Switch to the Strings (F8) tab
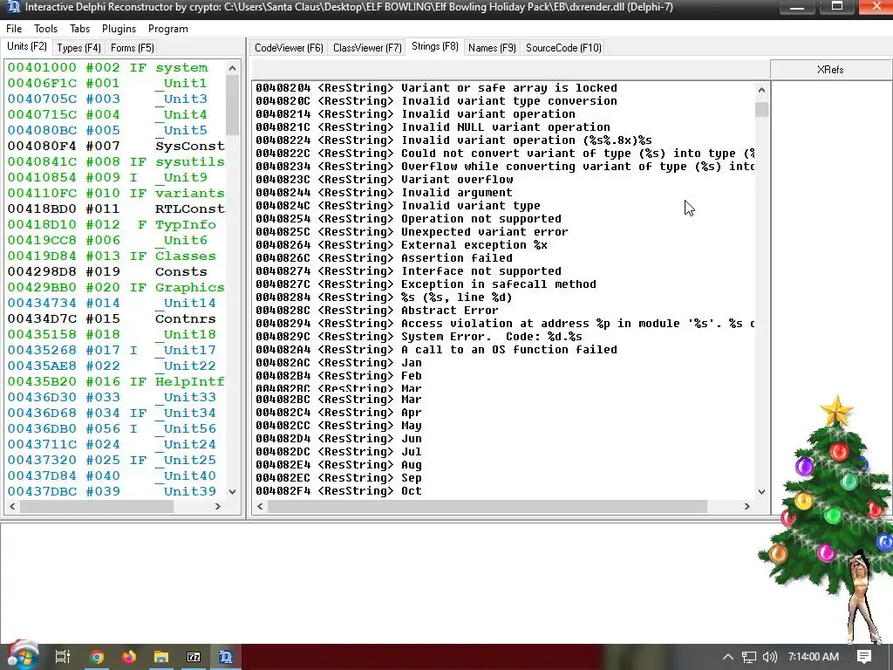Viewport: 893px width, 670px height. pyautogui.click(x=434, y=47)
